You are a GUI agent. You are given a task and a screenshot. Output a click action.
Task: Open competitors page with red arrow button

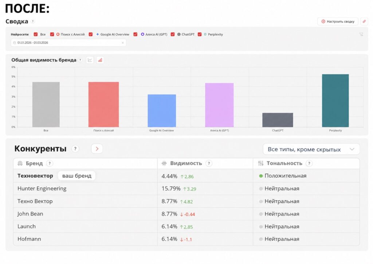97,149
